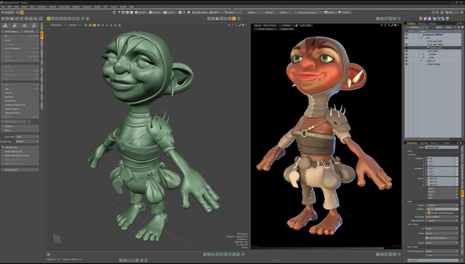Viewport: 465px width, 264px height.
Task: Click the orange active selection mode icon
Action: pos(49,19)
